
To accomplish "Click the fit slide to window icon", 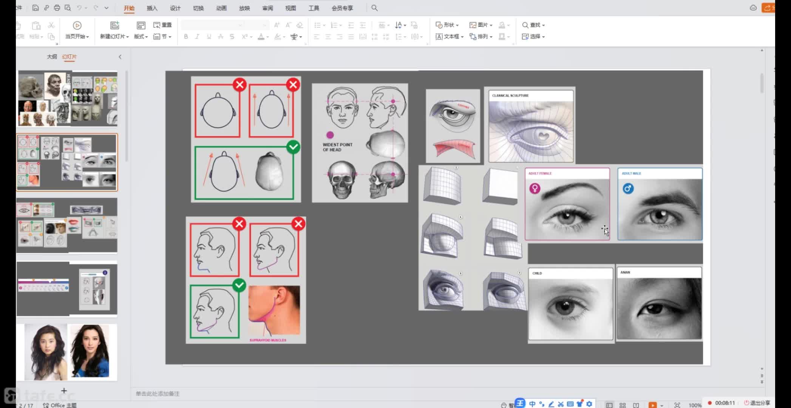I will [677, 405].
